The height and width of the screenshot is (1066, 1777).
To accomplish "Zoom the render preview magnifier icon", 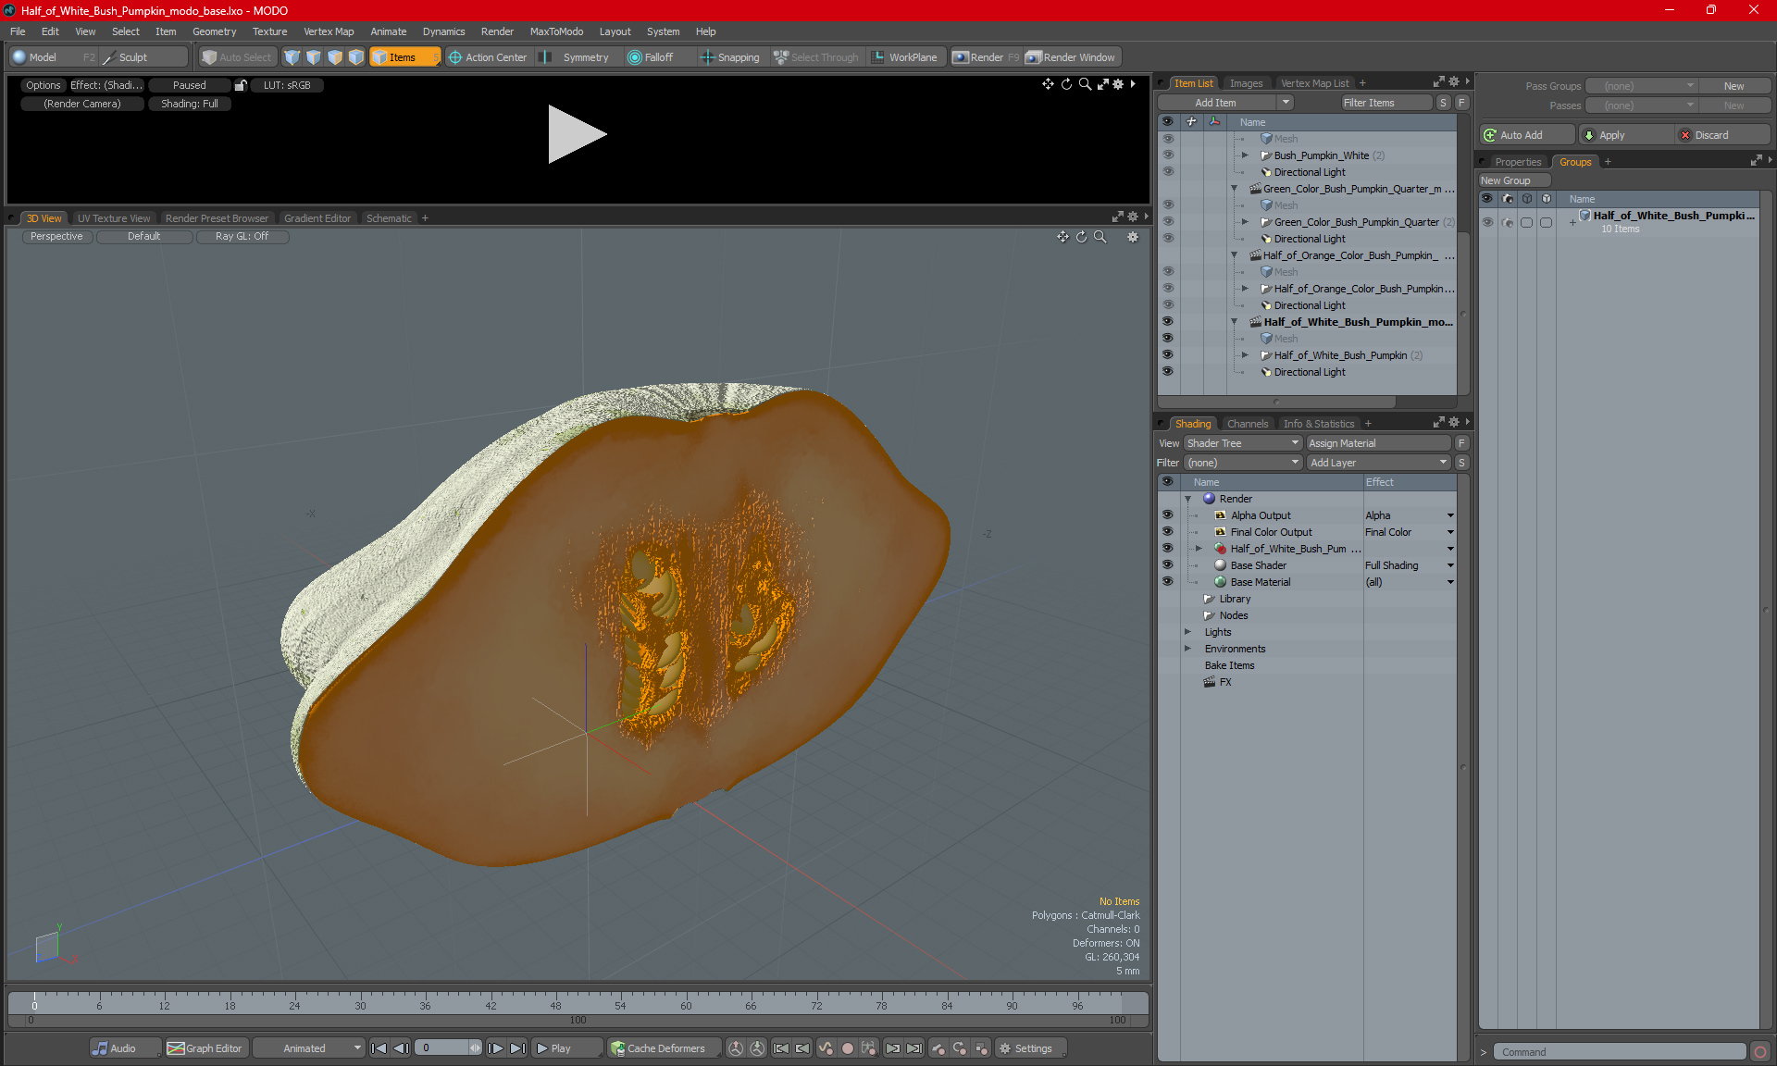I will coord(1085,84).
